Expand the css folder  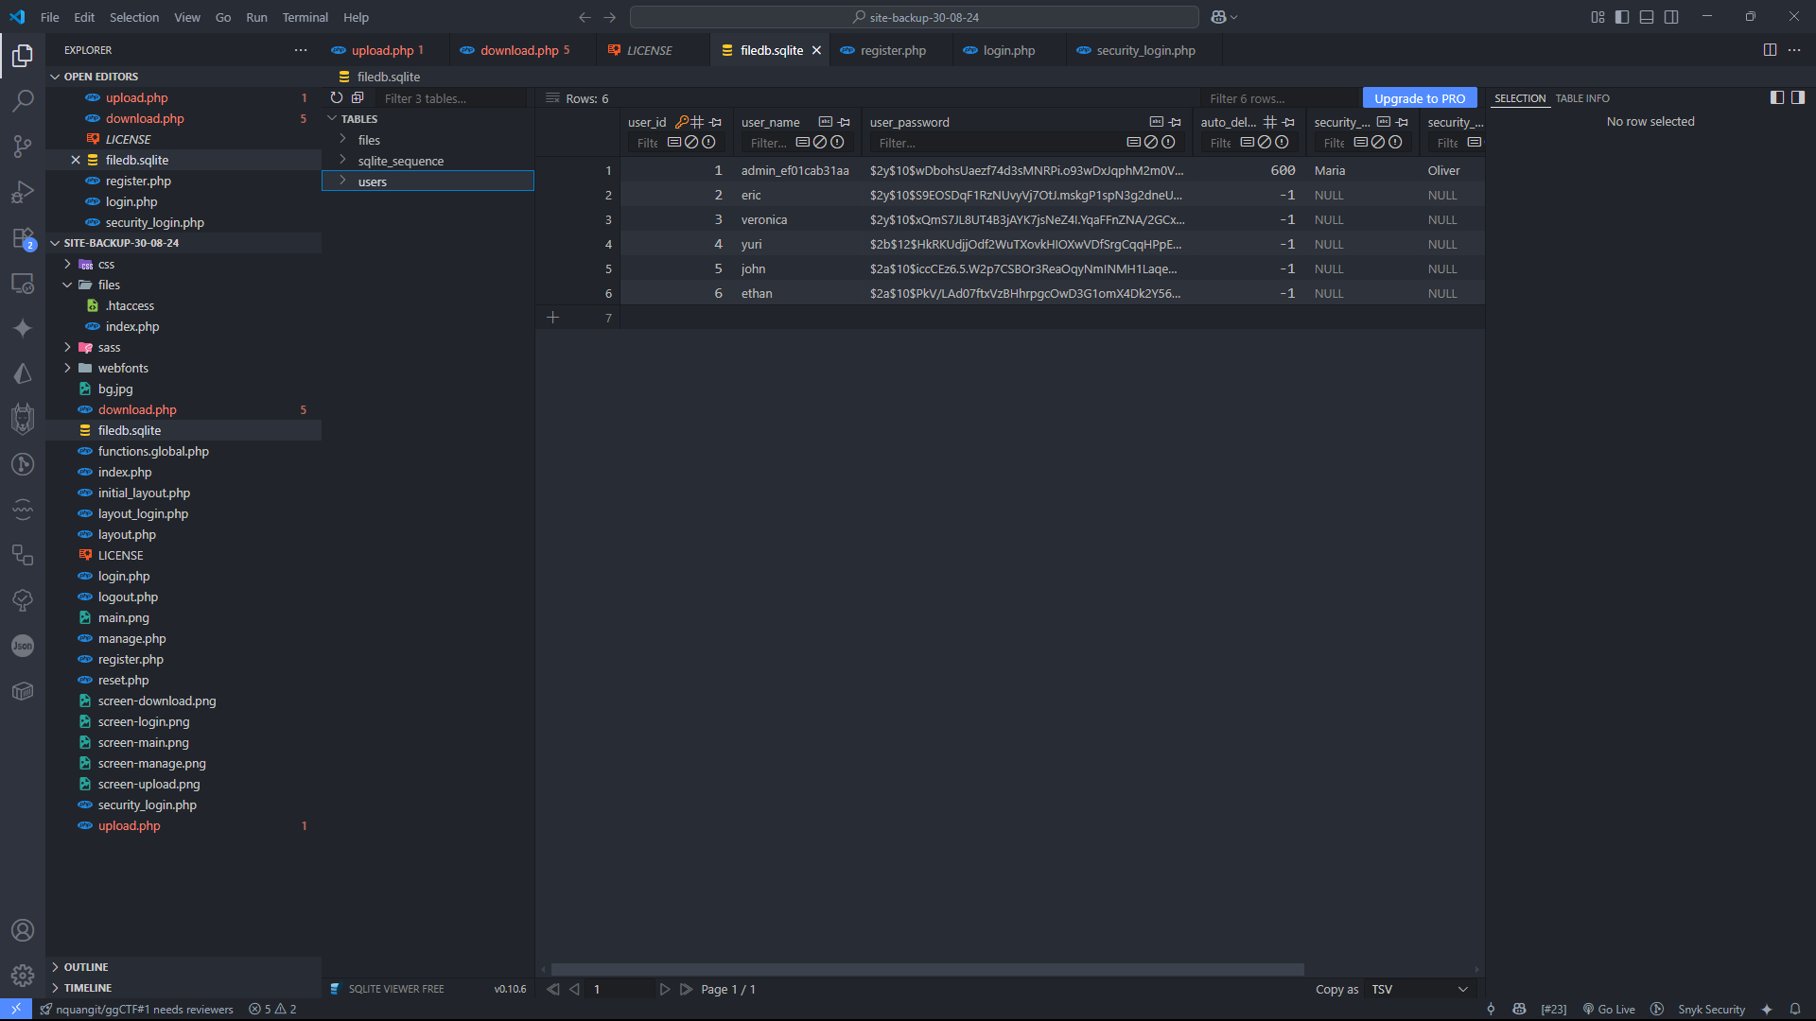coord(67,264)
